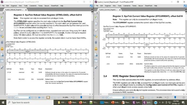Click the taskbar search box

(30, 102)
